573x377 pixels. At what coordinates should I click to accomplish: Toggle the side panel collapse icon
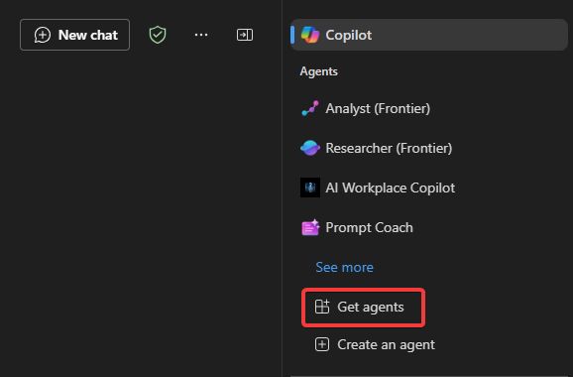(x=245, y=35)
